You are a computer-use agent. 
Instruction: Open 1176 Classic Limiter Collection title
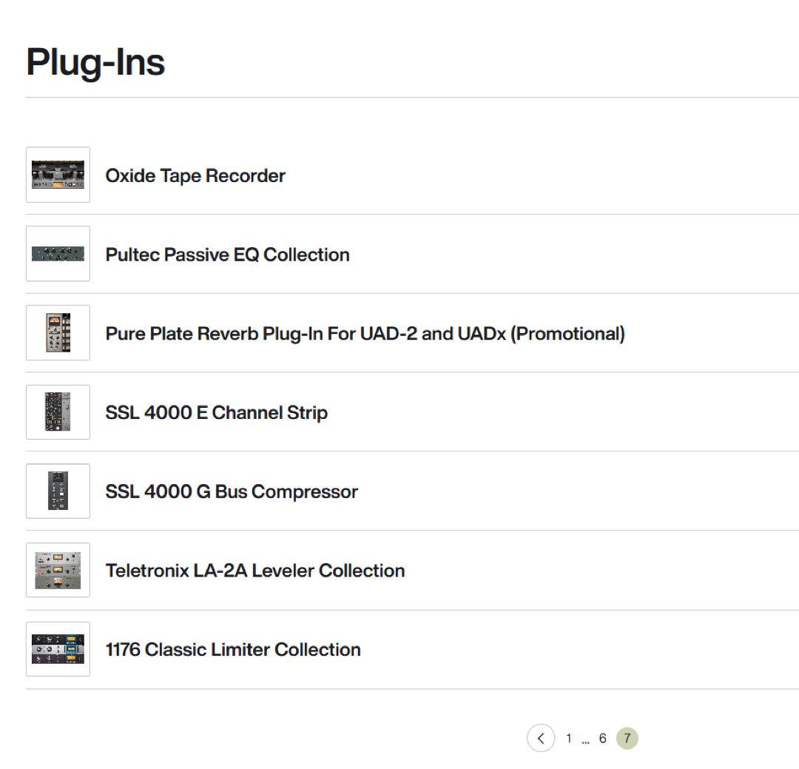(x=233, y=650)
